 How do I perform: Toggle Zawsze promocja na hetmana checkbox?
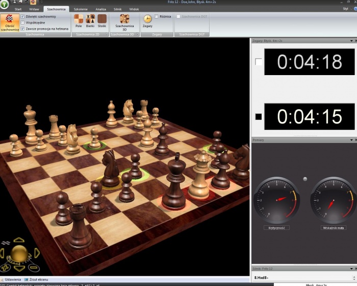pyautogui.click(x=22, y=29)
